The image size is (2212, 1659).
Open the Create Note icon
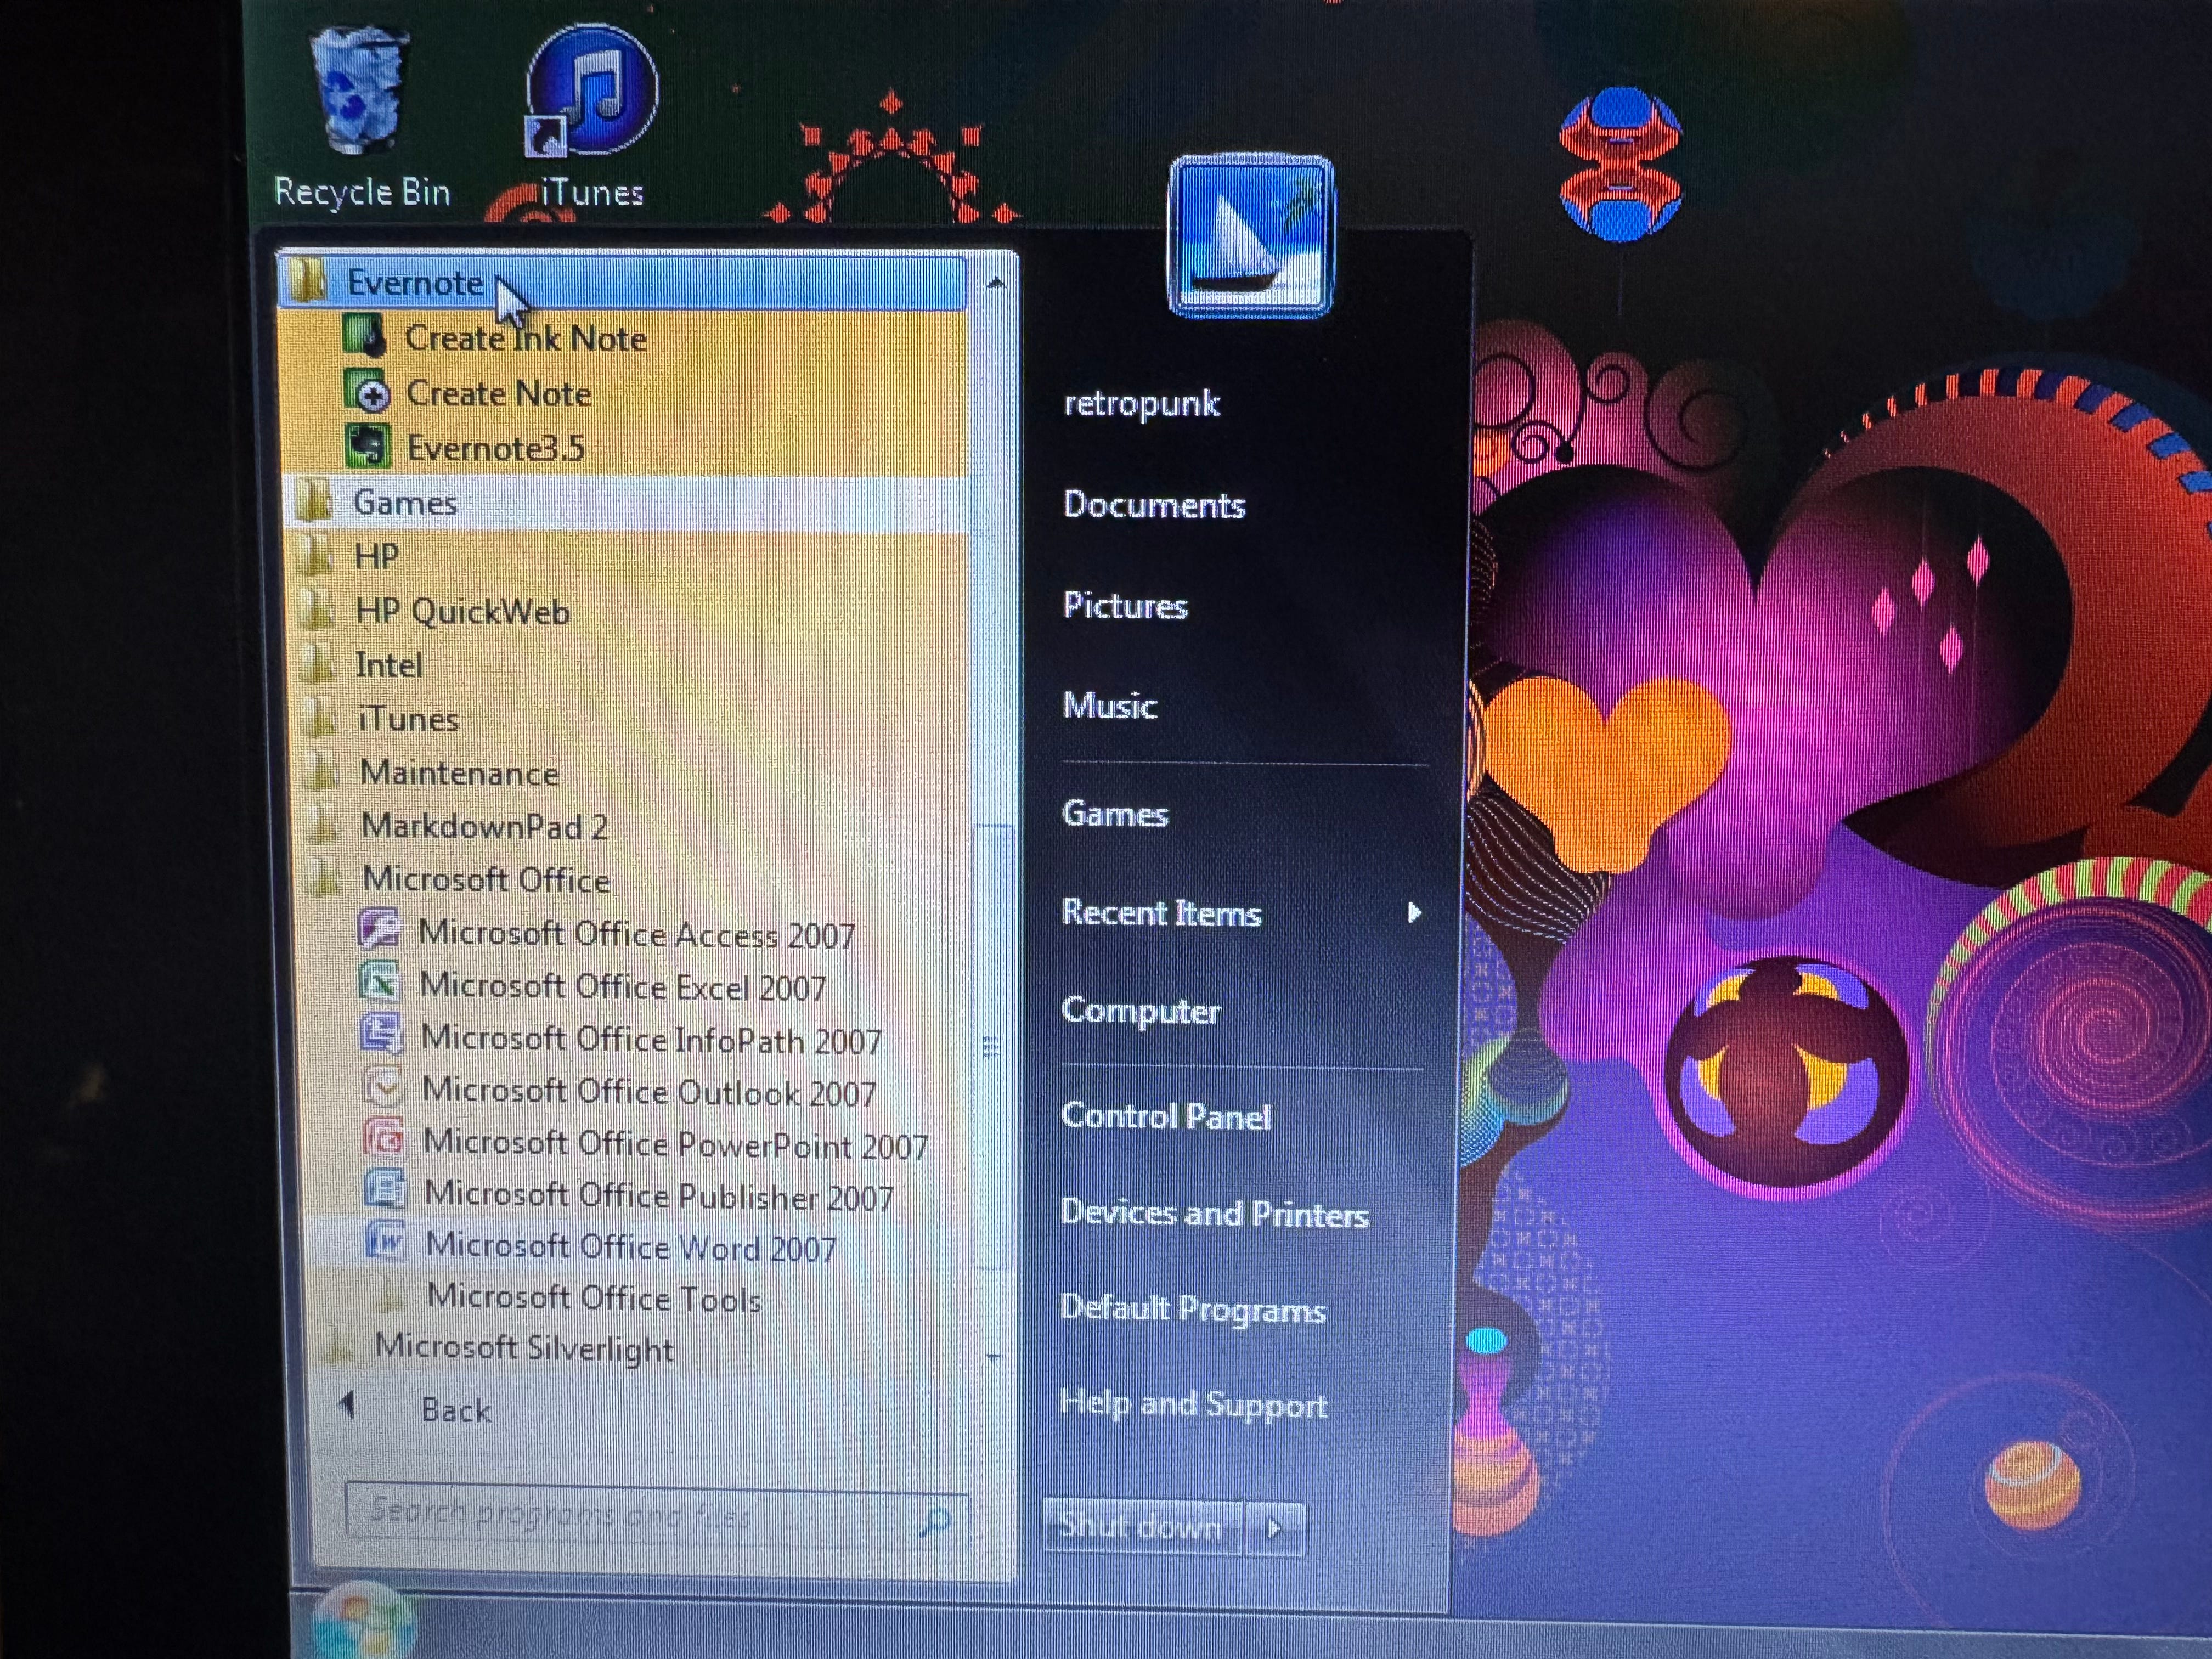tap(367, 391)
